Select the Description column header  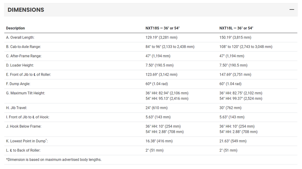point(15,28)
